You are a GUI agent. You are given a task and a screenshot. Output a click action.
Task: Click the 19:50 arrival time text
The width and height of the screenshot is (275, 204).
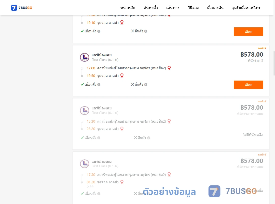pos(91,76)
